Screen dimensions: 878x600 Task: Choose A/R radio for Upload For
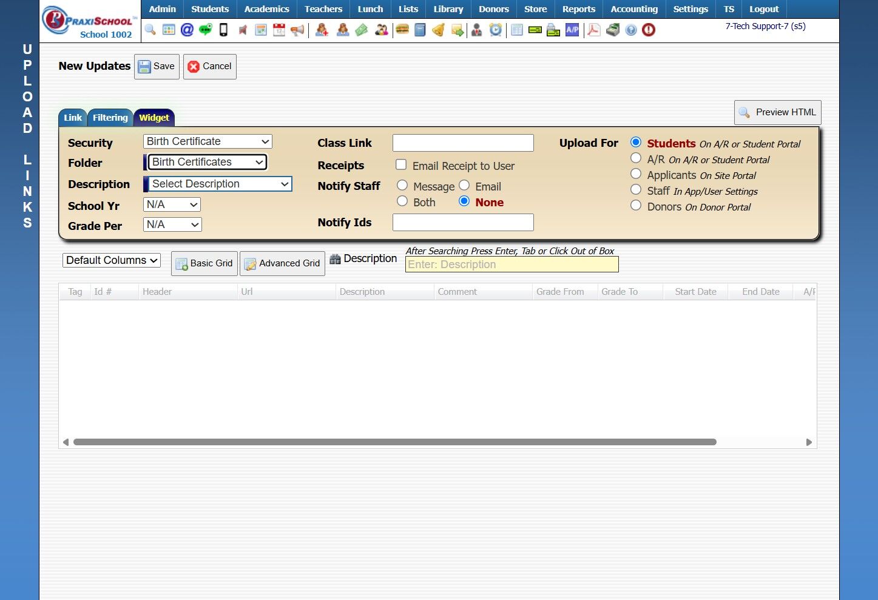(x=636, y=158)
